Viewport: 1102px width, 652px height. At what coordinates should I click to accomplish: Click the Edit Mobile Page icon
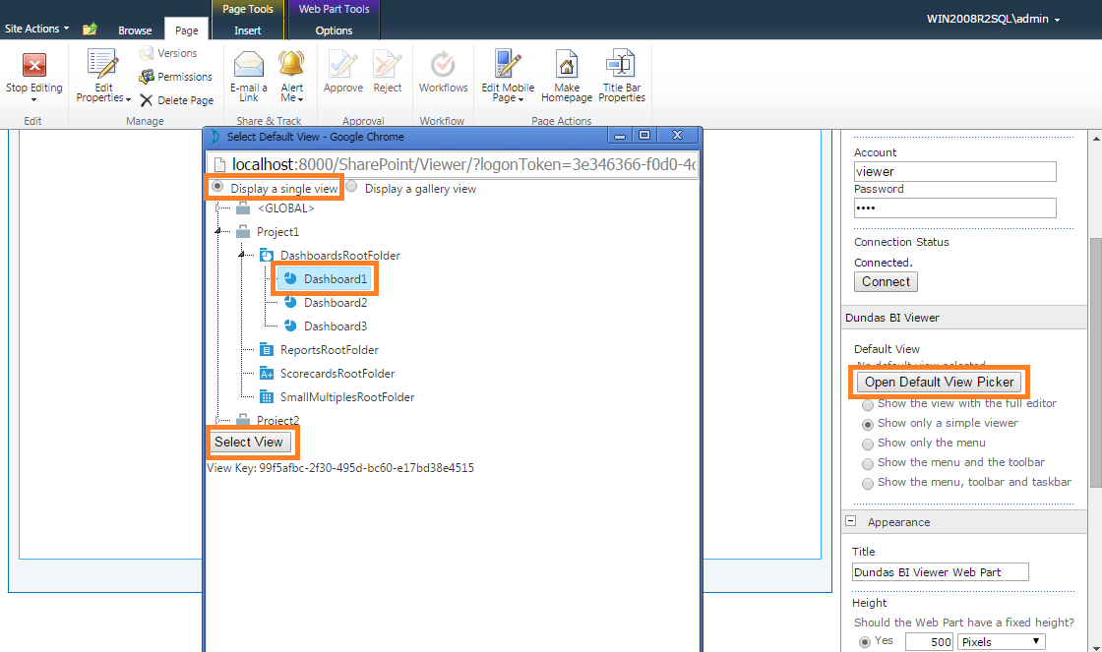[x=508, y=64]
